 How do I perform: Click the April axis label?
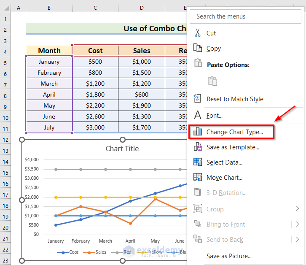130,241
